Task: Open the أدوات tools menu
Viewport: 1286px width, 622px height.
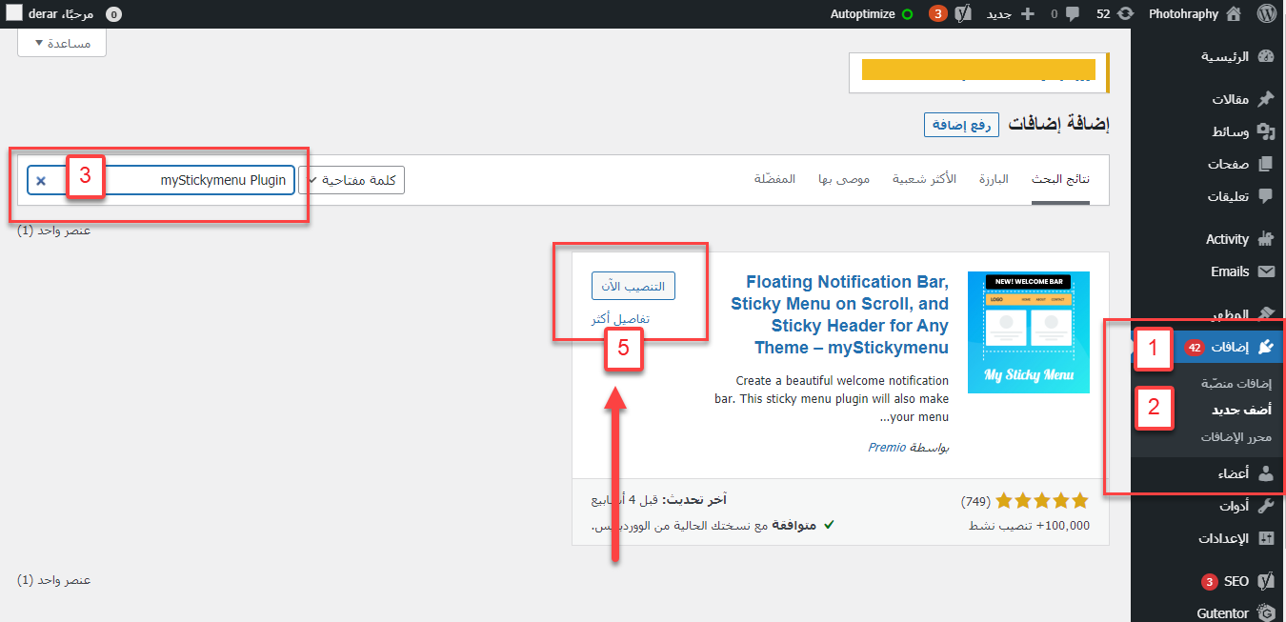Action: [x=1208, y=506]
